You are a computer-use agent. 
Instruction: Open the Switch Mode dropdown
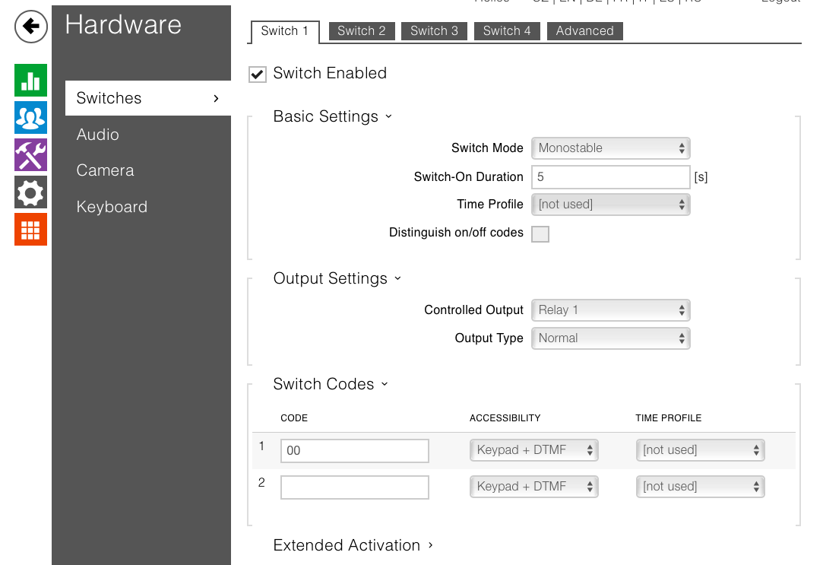pos(611,148)
